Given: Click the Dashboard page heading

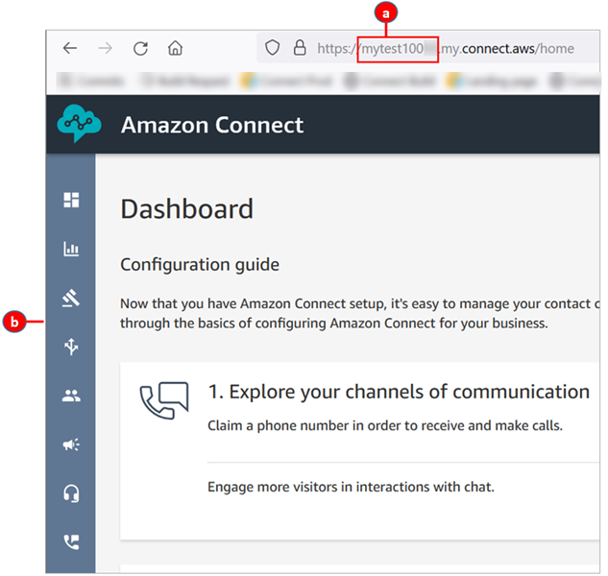Looking at the screenshot, I should pyautogui.click(x=187, y=209).
